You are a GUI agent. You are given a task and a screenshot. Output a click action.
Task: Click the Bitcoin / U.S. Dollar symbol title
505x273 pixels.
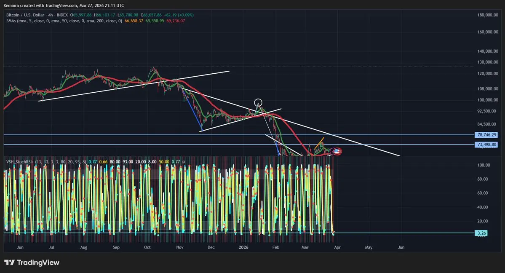(x=25, y=15)
